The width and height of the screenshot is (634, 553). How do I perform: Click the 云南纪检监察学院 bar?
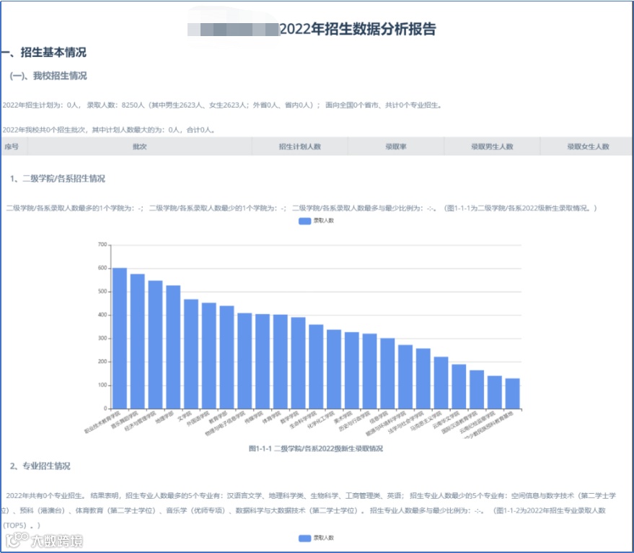point(495,392)
